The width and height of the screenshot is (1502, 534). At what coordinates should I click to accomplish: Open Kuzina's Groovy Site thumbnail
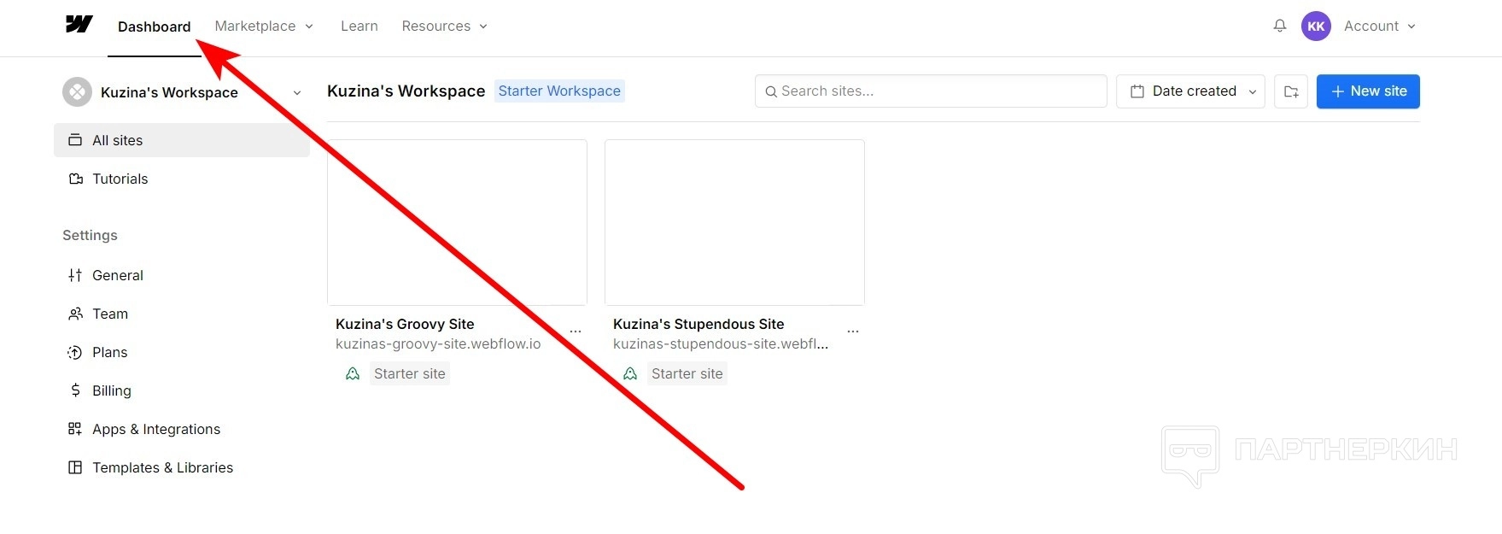point(457,222)
